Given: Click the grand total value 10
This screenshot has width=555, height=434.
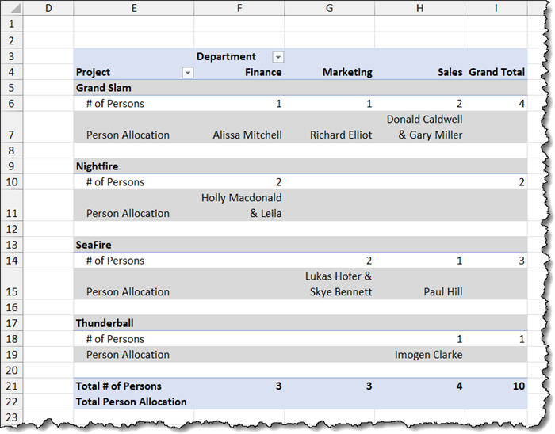Looking at the screenshot, I should click(517, 386).
